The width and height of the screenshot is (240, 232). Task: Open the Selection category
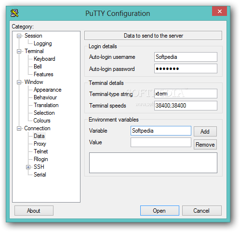(x=44, y=113)
